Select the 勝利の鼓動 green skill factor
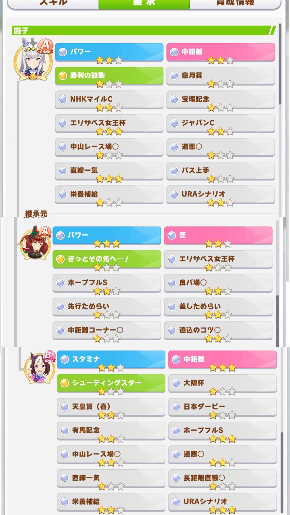 (109, 75)
